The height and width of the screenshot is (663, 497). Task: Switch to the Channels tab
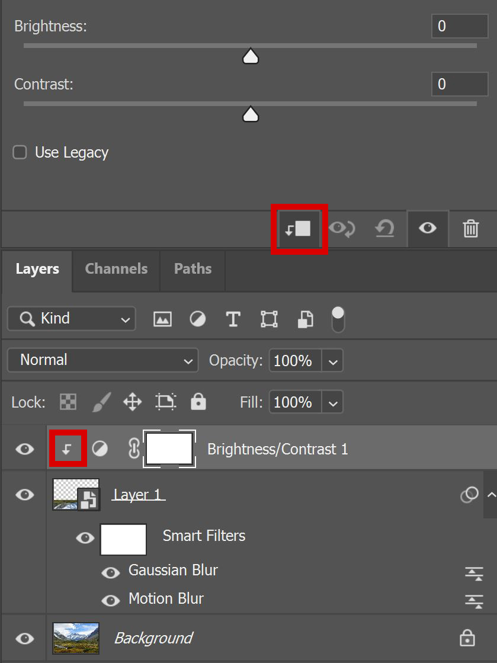(116, 268)
